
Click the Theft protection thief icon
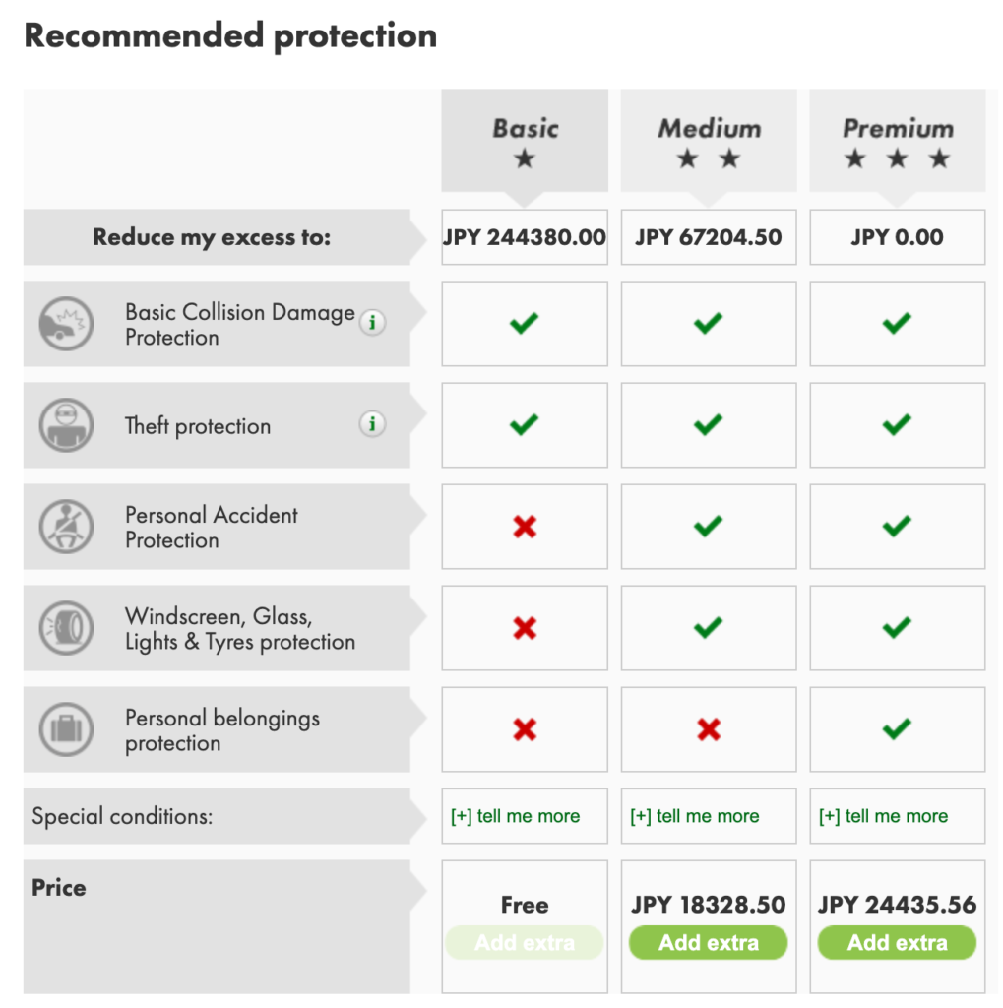tap(66, 426)
